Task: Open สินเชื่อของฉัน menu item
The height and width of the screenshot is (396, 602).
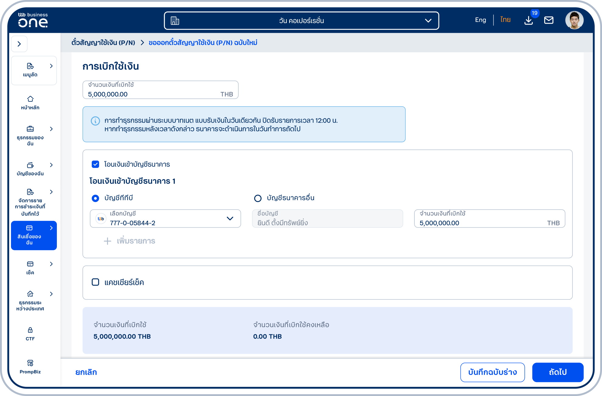Action: click(34, 235)
